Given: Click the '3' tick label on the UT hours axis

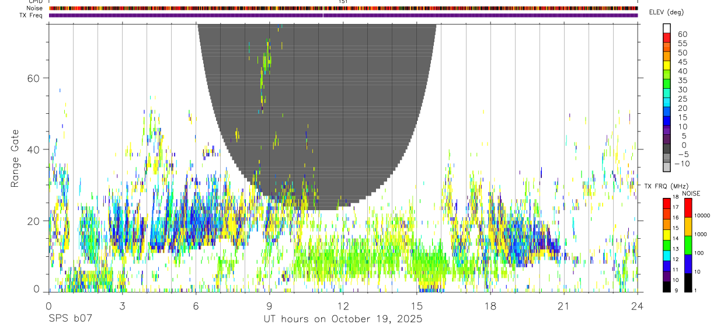Looking at the screenshot, I should [x=122, y=306].
